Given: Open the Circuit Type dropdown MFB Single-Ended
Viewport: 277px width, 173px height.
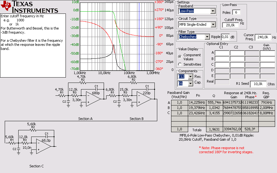Looking at the screenshot, I should 197,24.
